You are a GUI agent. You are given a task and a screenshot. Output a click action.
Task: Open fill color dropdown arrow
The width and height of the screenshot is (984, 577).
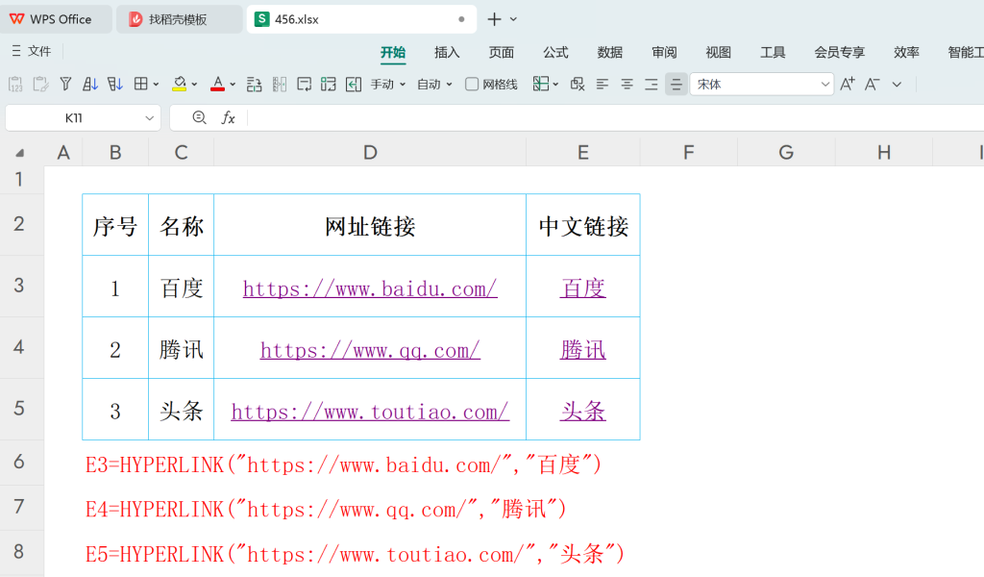click(194, 84)
